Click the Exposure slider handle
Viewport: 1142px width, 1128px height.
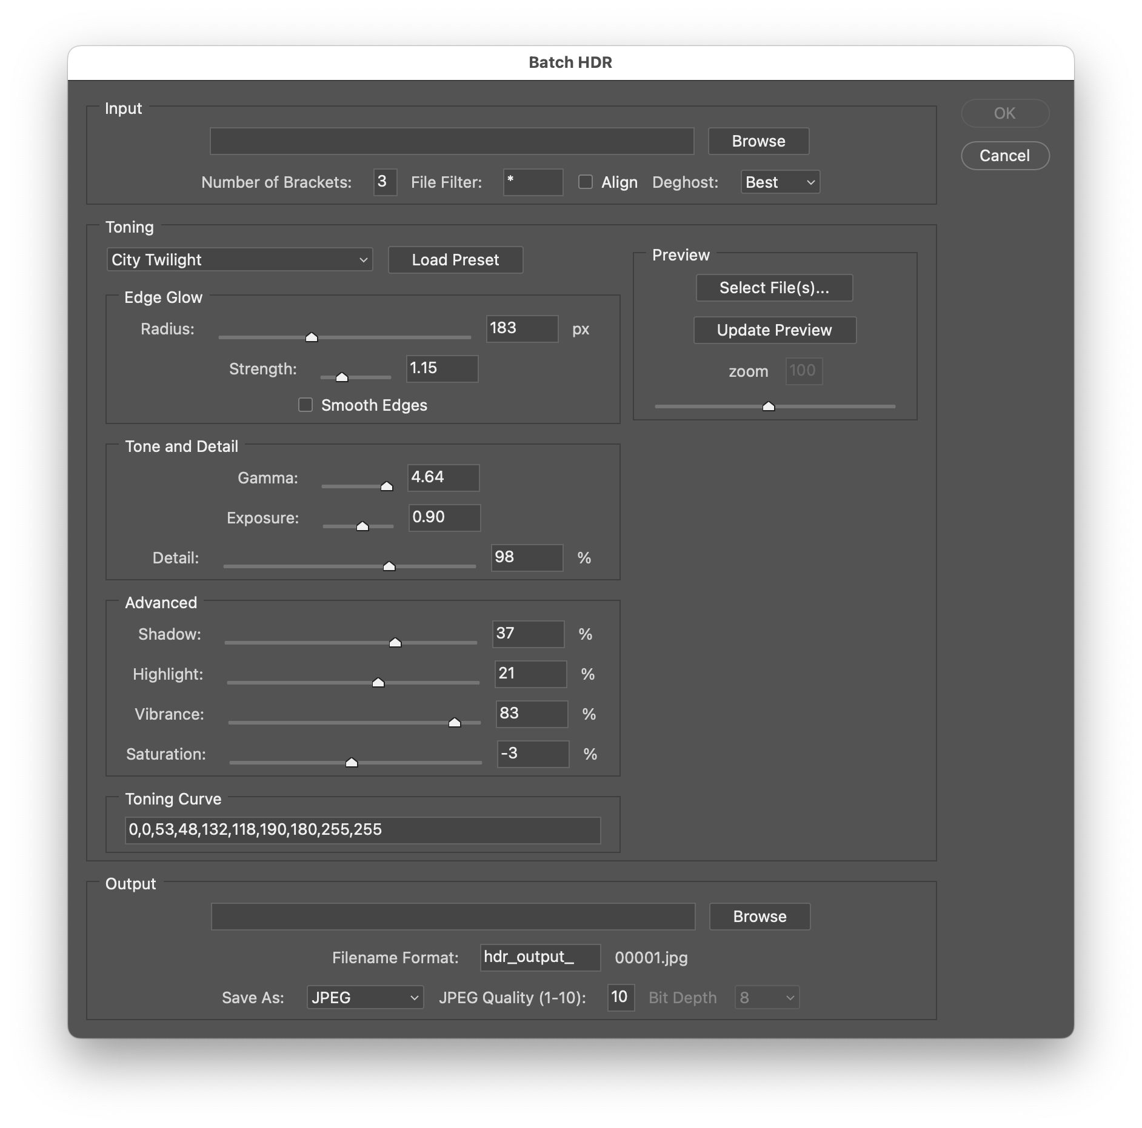(362, 526)
